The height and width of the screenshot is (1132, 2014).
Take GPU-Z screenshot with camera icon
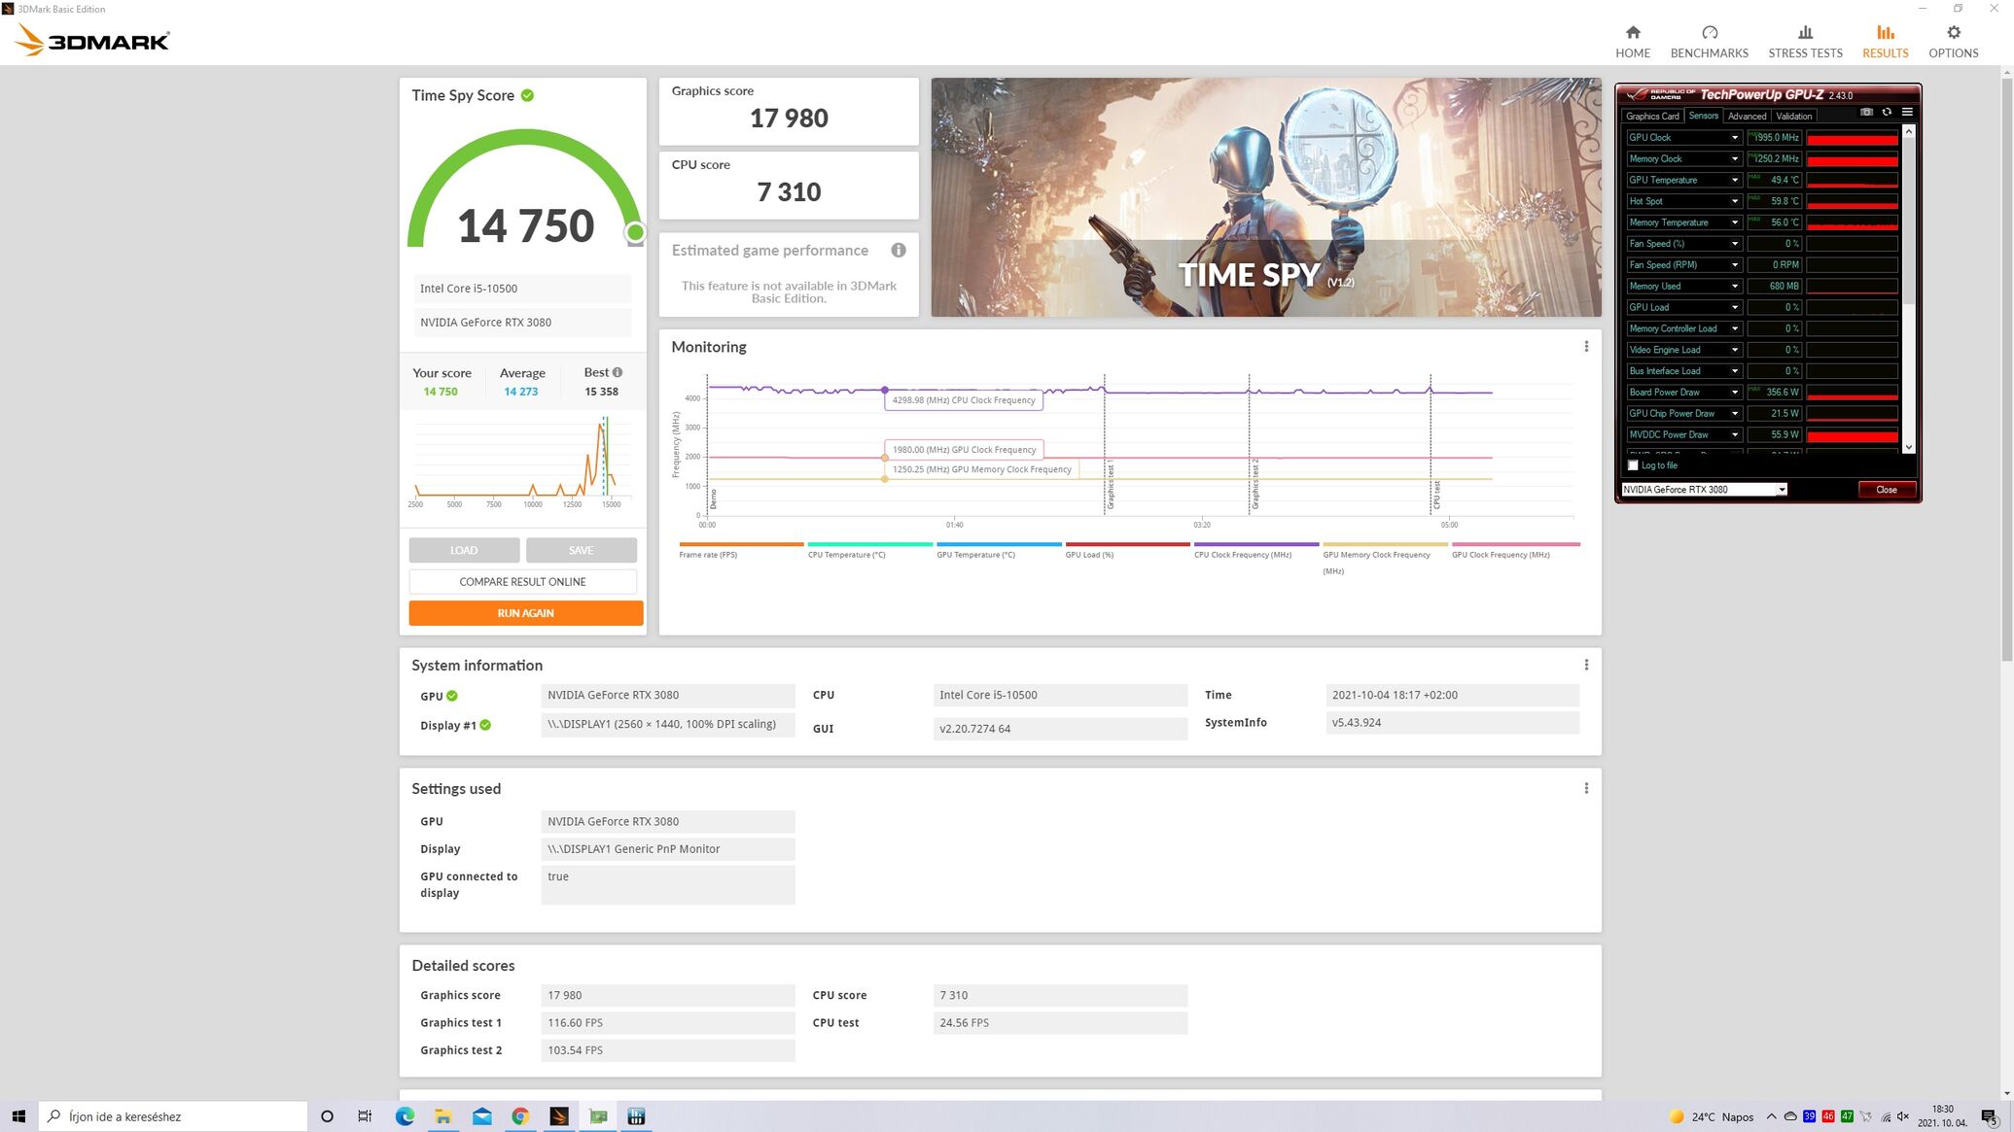pyautogui.click(x=1866, y=113)
